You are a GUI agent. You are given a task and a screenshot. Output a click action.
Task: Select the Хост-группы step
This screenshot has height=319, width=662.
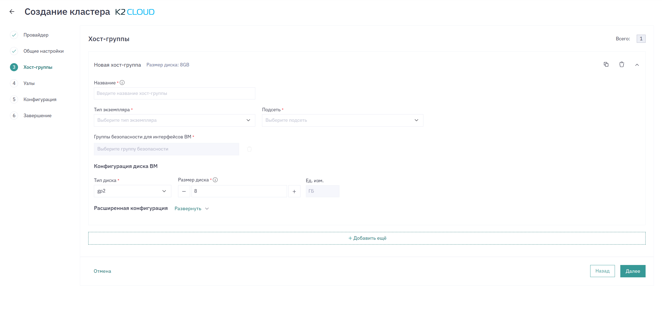(38, 67)
